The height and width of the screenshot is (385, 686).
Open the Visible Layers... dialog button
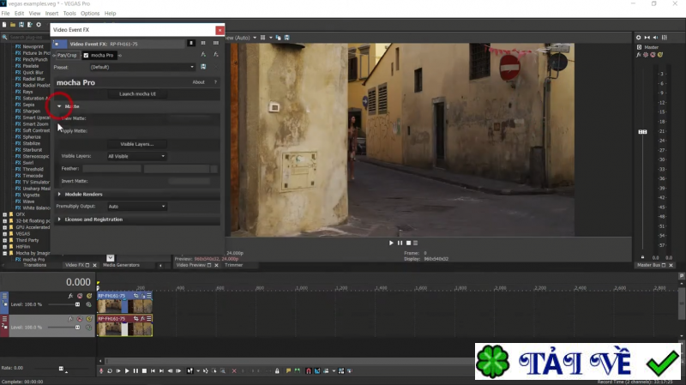(x=137, y=144)
